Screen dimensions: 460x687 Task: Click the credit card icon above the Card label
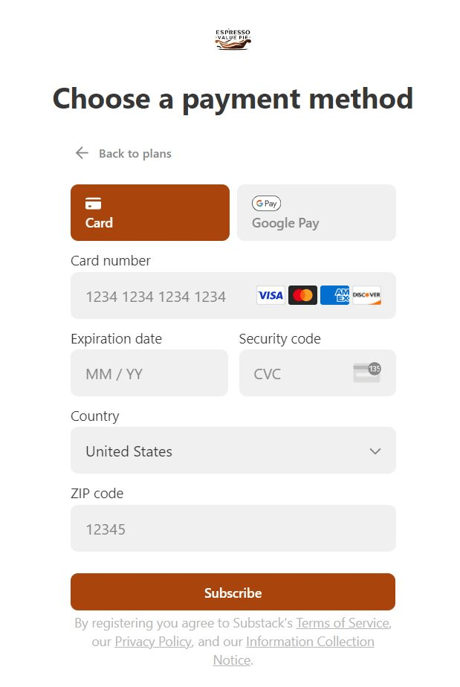[x=93, y=204]
